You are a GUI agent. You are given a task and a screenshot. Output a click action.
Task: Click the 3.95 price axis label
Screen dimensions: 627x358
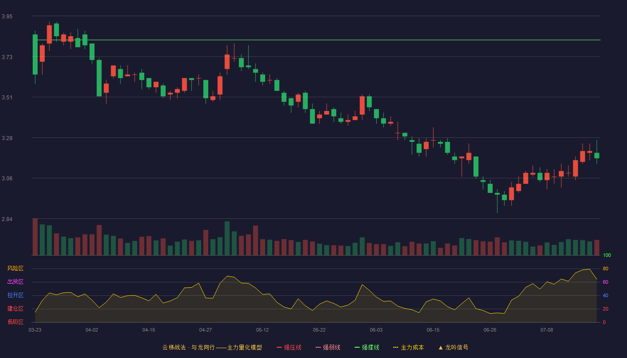tap(7, 17)
